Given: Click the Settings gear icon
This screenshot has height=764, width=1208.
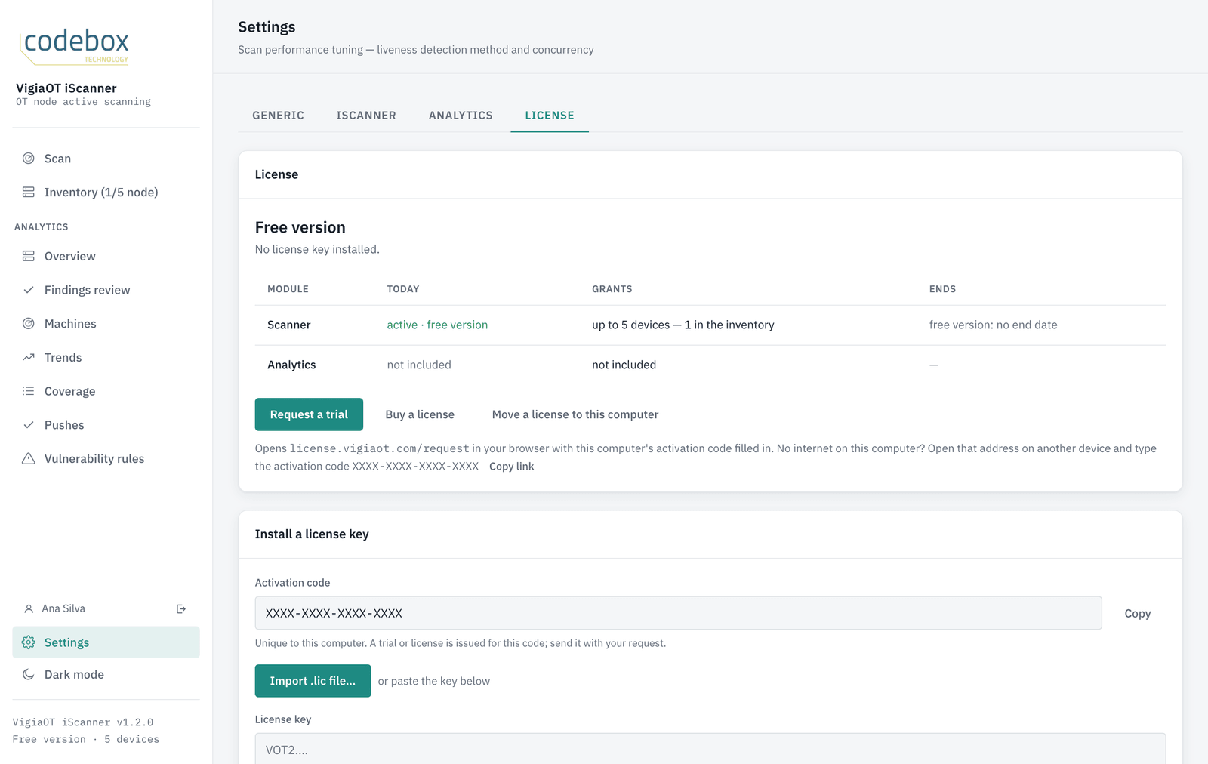Looking at the screenshot, I should click(x=29, y=642).
